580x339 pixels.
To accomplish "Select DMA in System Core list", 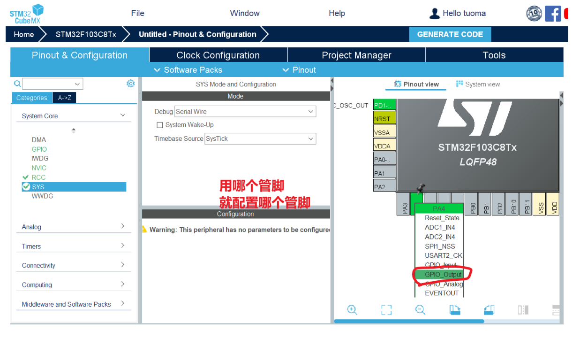I will [x=39, y=139].
